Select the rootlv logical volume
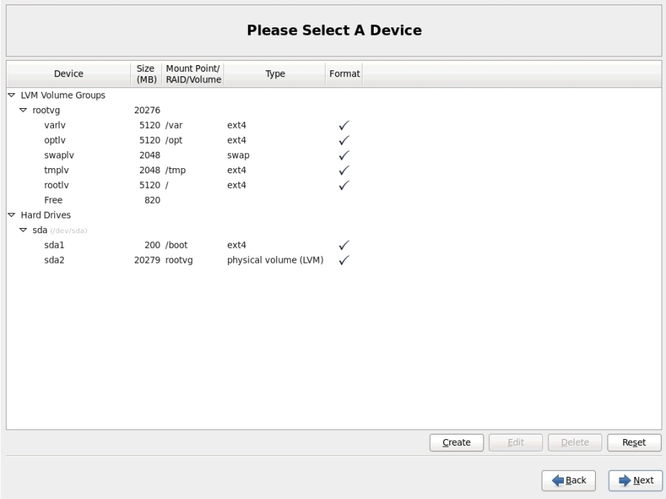Screen dimensions: 666x499 56,185
